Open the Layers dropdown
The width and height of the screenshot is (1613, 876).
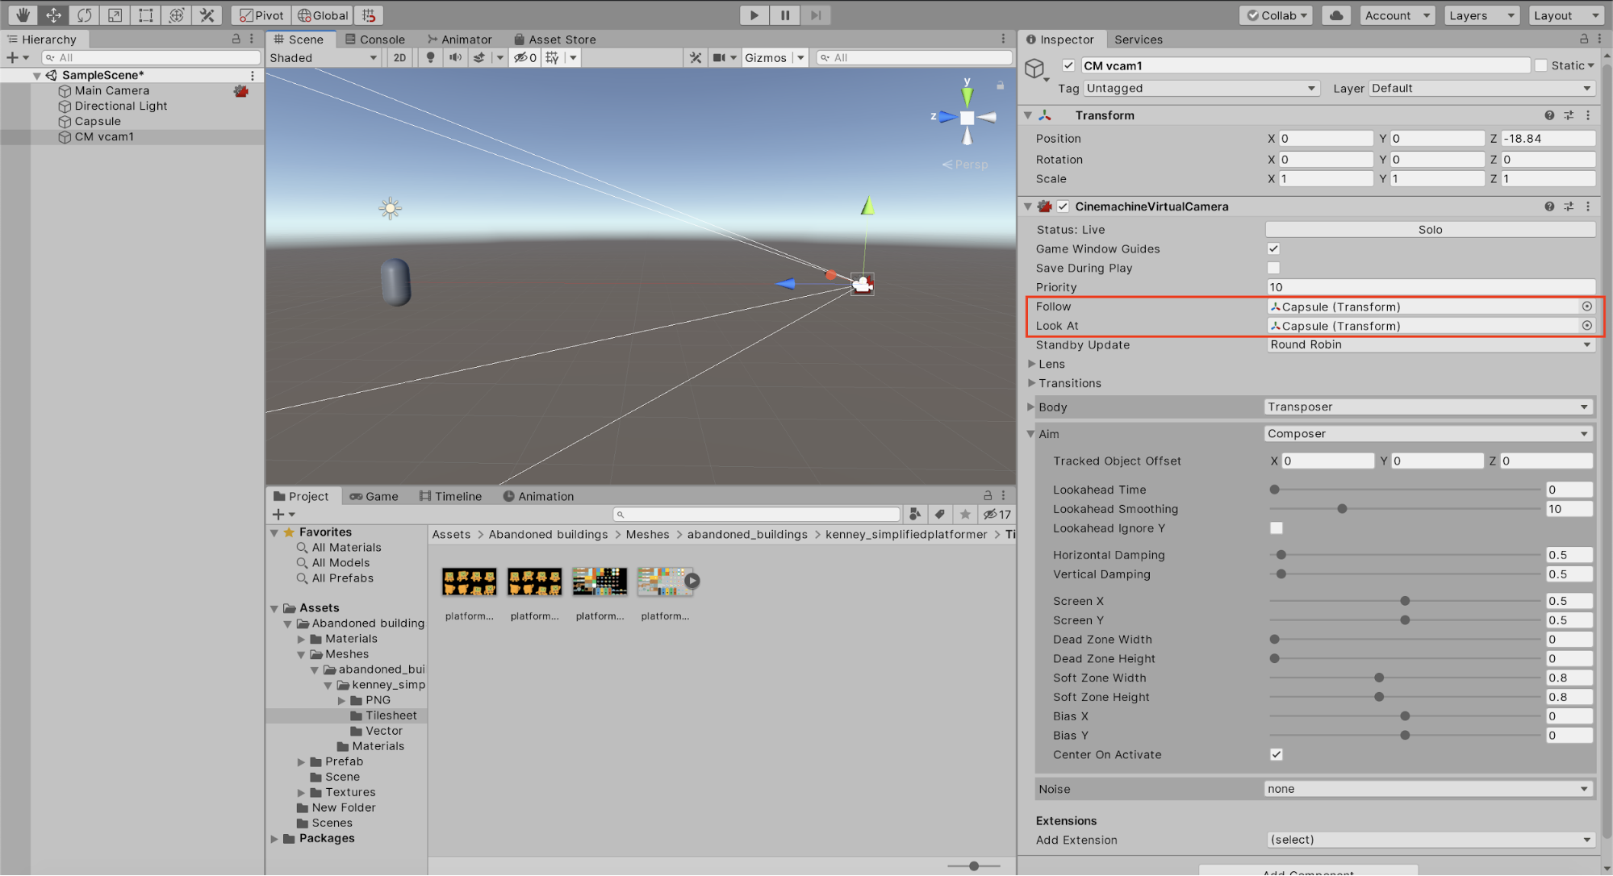(x=1481, y=15)
